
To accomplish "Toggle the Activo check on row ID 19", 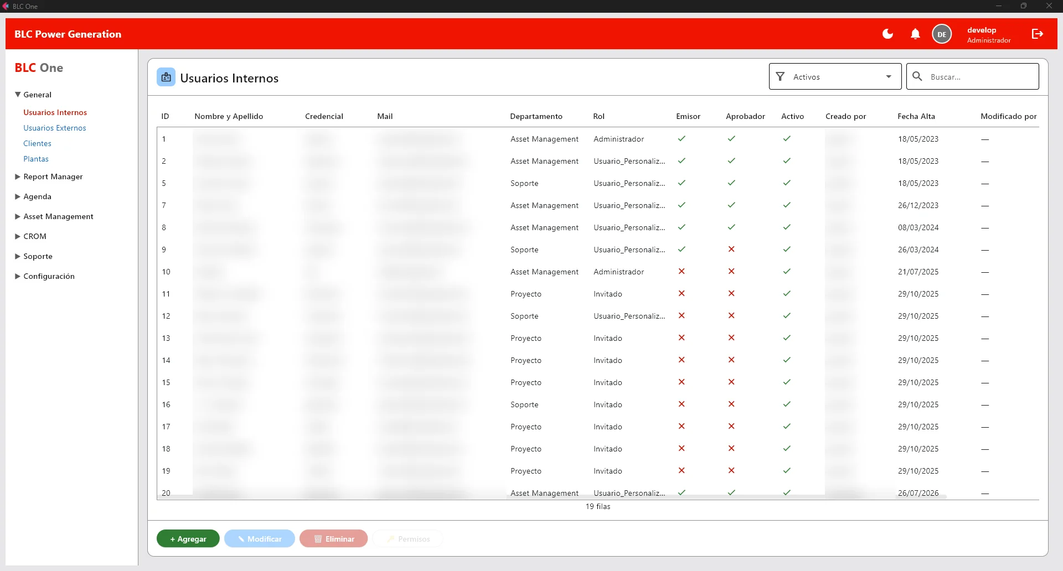I will [x=787, y=471].
